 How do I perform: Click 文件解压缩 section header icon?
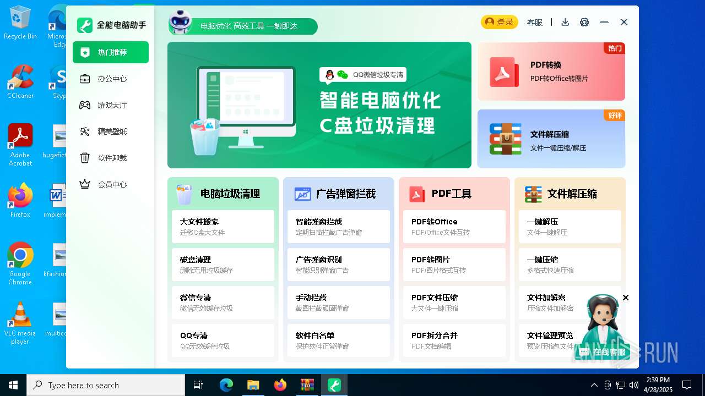click(x=533, y=194)
